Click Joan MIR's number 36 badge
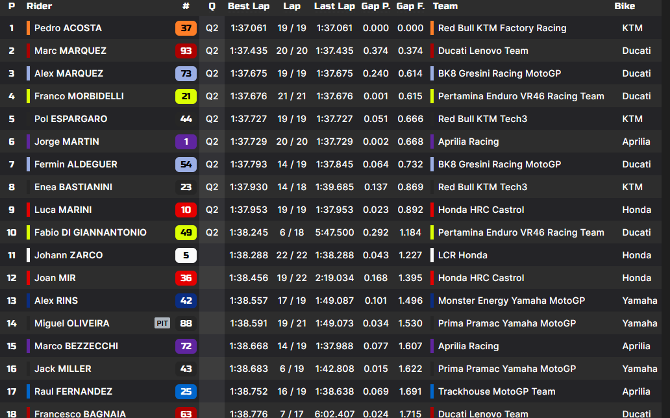The image size is (670, 418). (186, 278)
